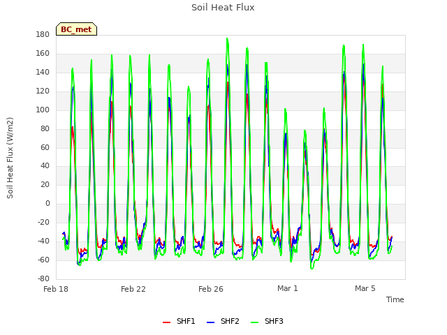Click the 180 y-axis tick label
447x335 pixels.
point(43,35)
